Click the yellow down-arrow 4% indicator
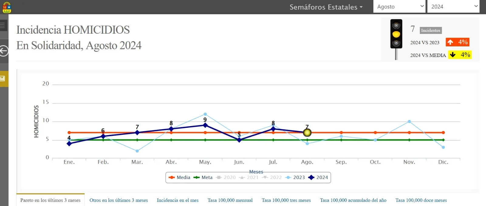 tap(460, 55)
